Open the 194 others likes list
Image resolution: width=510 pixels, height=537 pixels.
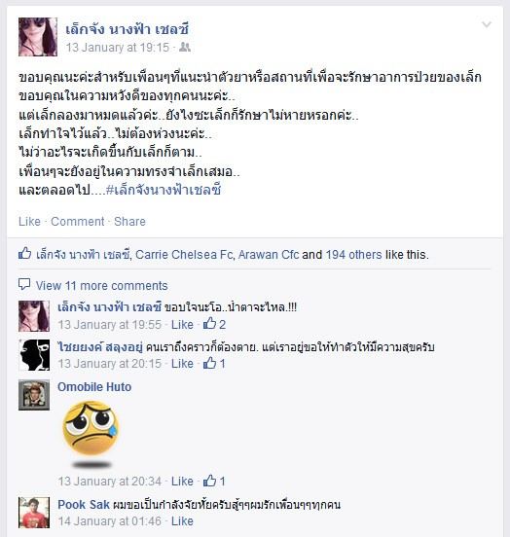(353, 255)
